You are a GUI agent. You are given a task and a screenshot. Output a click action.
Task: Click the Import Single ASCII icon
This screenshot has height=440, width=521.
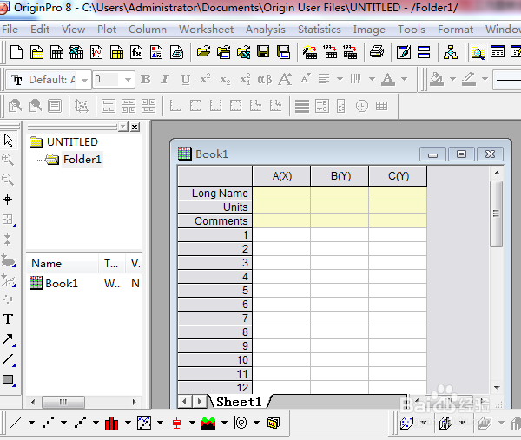coord(330,52)
